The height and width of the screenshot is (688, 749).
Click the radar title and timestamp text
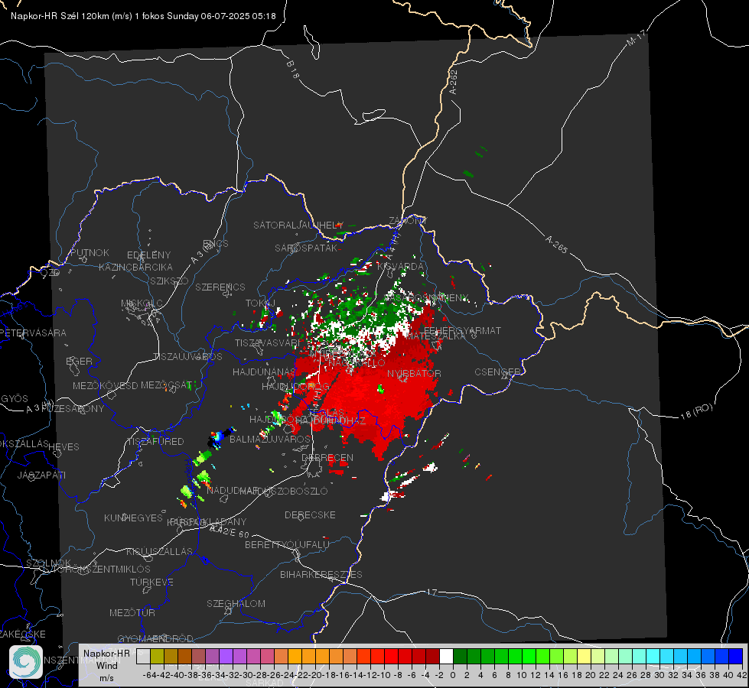pyautogui.click(x=143, y=16)
